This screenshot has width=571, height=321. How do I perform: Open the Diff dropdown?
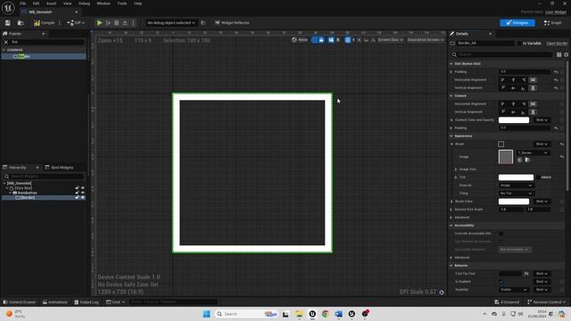click(76, 23)
